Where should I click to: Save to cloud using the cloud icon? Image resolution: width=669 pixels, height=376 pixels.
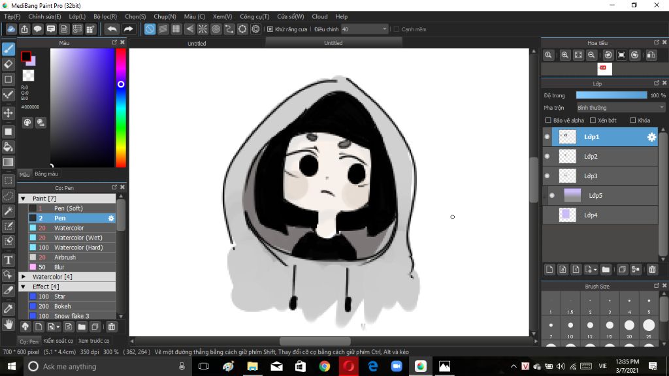coord(11,29)
